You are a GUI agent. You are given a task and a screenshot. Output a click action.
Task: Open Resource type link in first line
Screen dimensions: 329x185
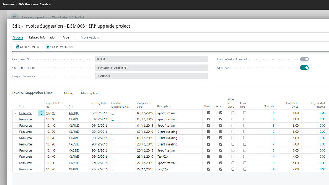[x=25, y=113]
